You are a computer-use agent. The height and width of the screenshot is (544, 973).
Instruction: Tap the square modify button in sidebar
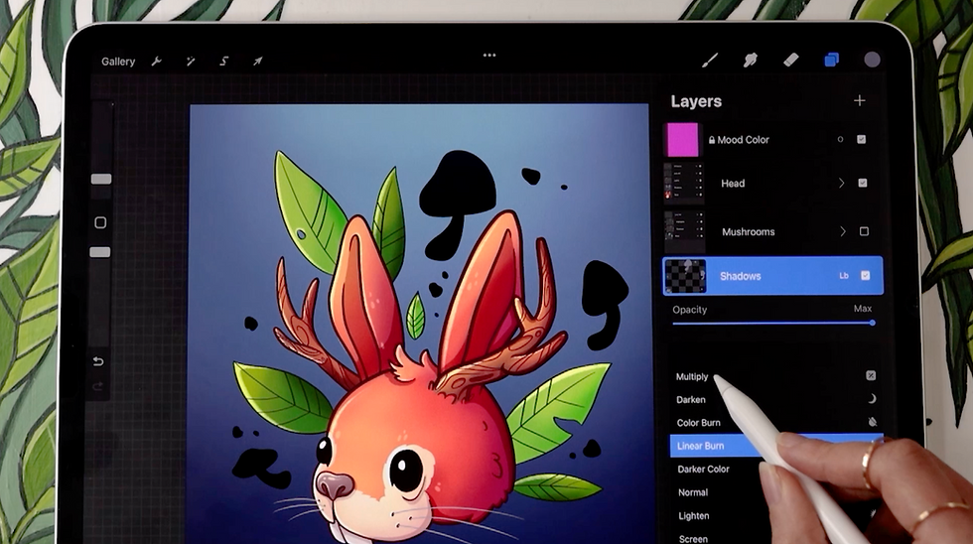point(100,222)
